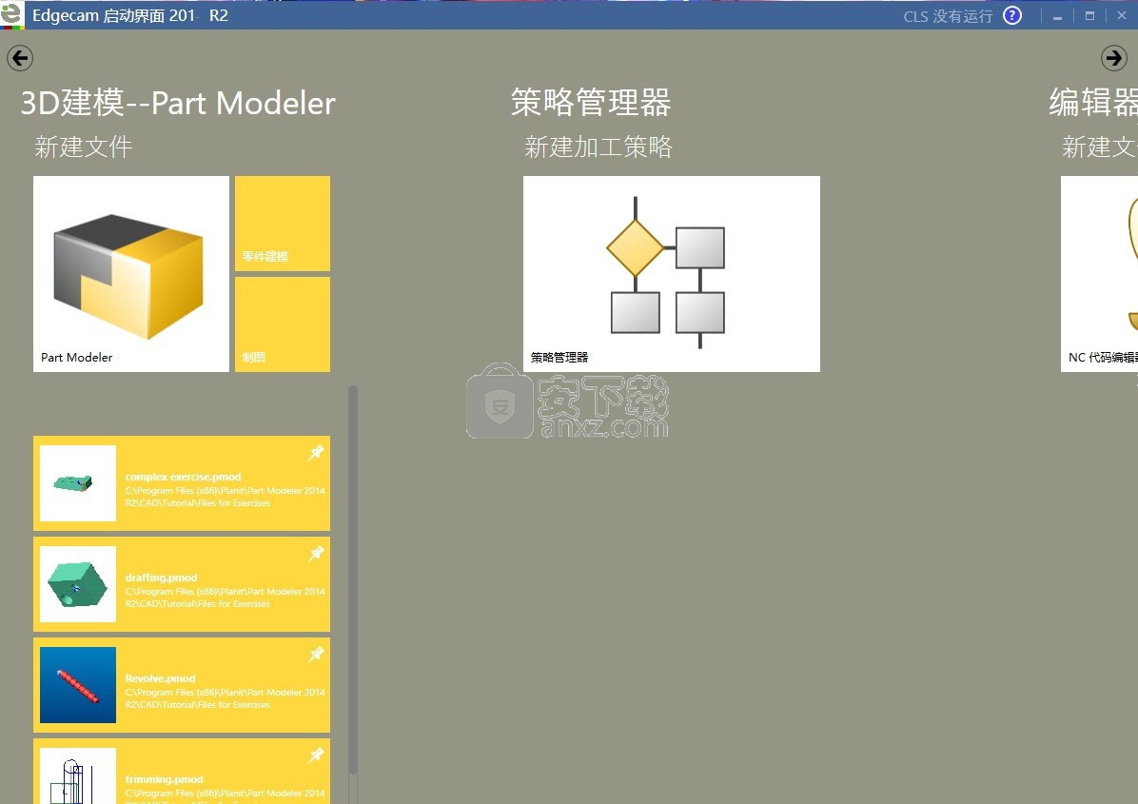Open thumbnail of complex exercise.pmod
Screen dimensions: 1138x804
[x=78, y=483]
